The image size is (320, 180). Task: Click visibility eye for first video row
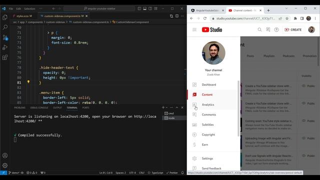coord(303,86)
